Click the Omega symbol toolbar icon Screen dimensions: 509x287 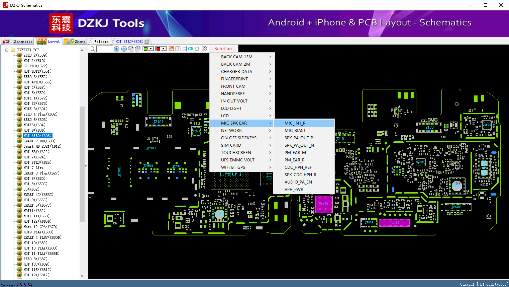click(x=197, y=49)
